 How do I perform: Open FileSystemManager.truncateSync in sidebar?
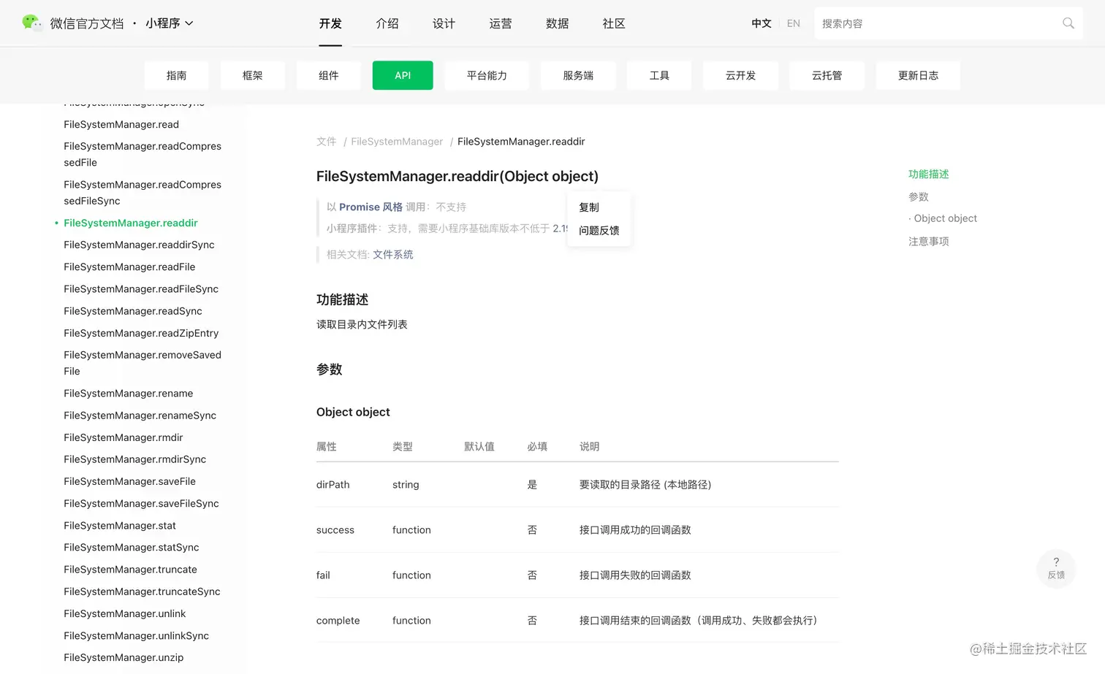142,591
